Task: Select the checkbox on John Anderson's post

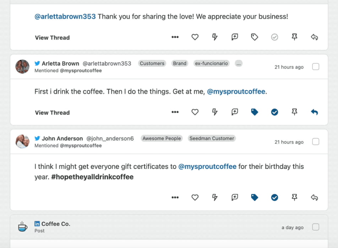Action: tap(315, 141)
